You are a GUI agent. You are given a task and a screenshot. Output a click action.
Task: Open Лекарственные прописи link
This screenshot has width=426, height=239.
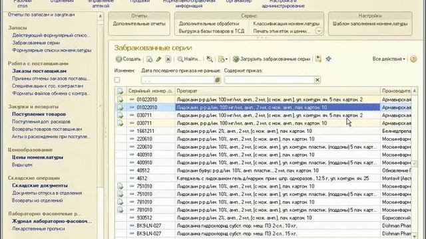click(39, 228)
